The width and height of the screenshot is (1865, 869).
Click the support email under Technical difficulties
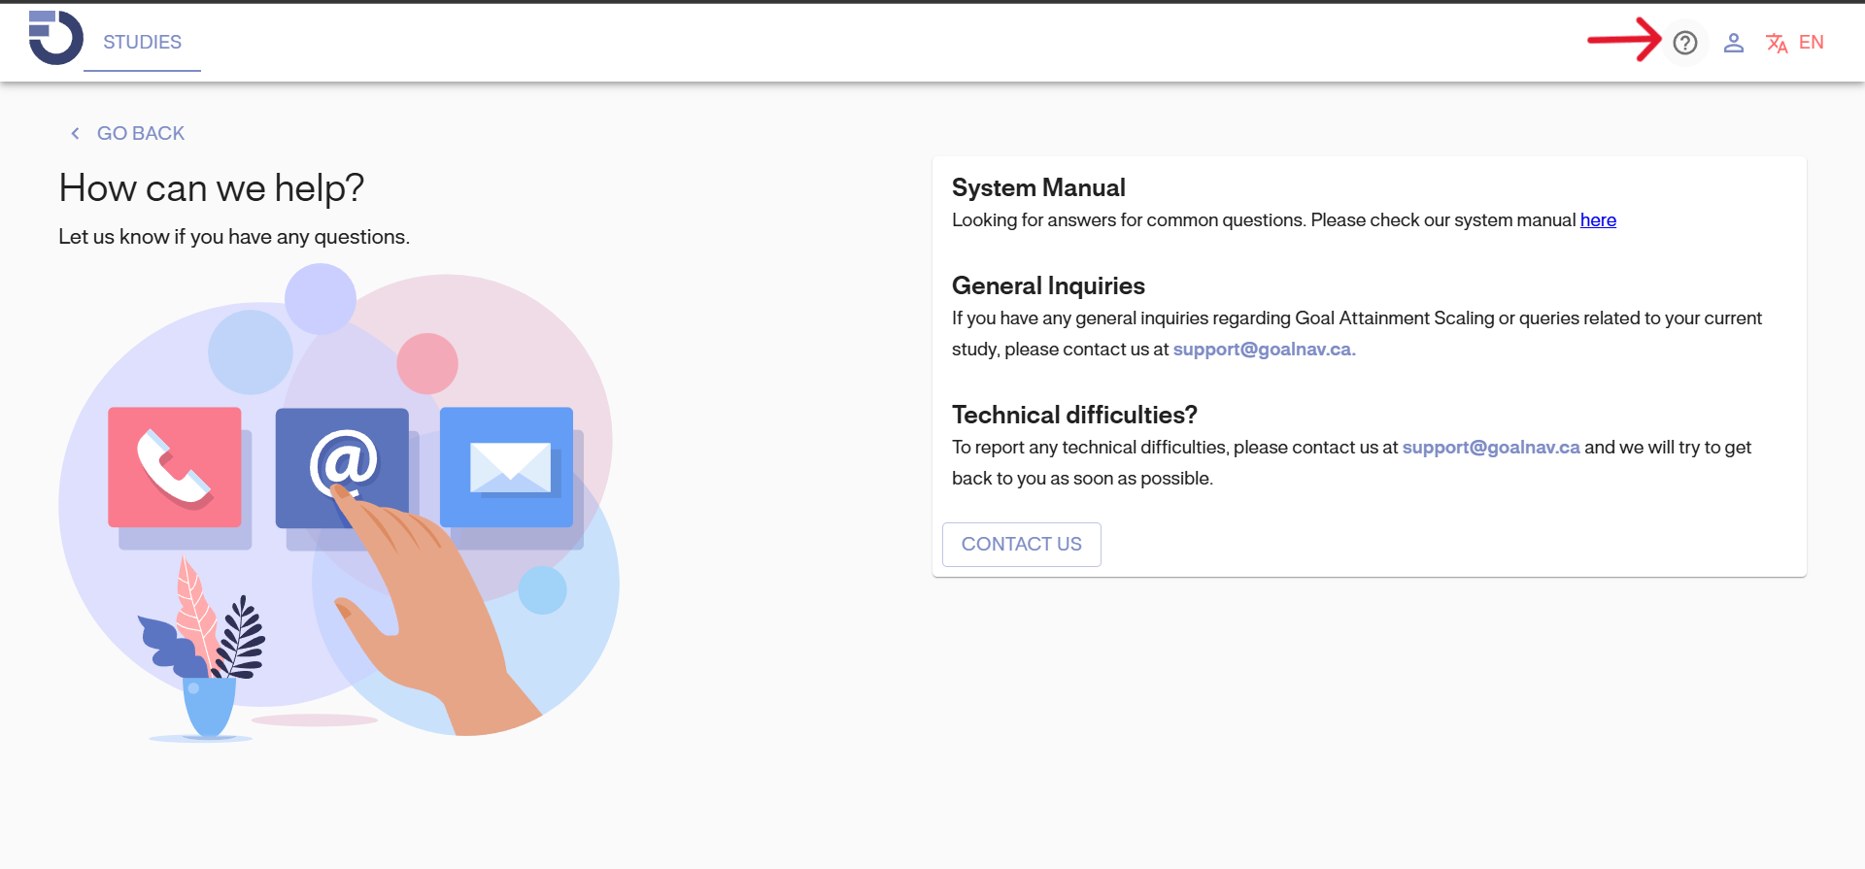tap(1491, 448)
